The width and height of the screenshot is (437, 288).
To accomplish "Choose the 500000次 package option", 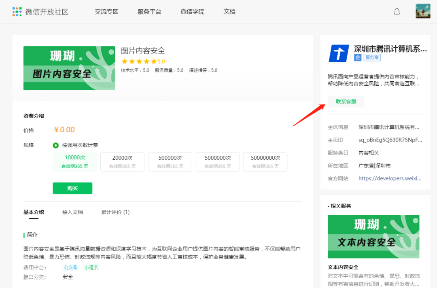I will tap(170, 161).
